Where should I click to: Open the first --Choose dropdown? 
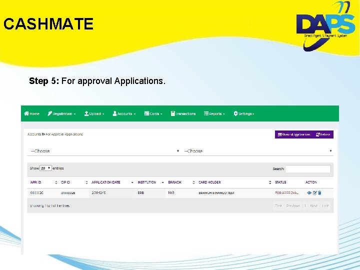pos(104,151)
